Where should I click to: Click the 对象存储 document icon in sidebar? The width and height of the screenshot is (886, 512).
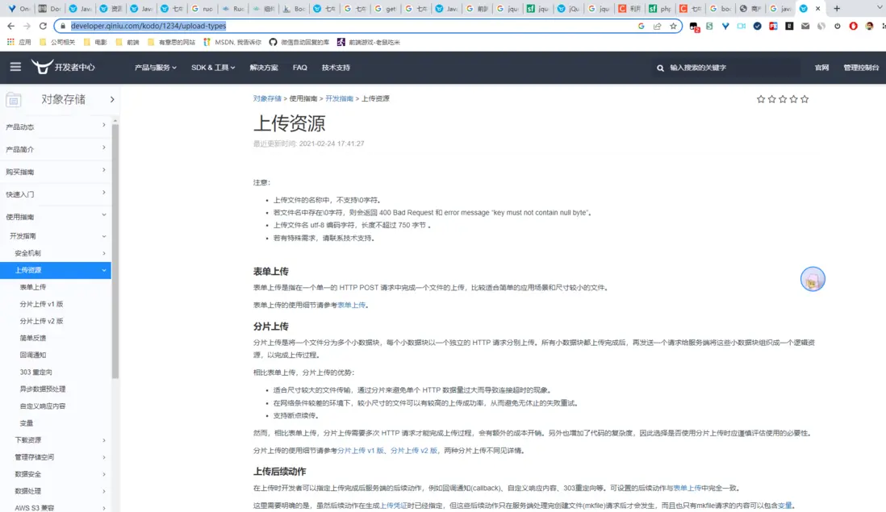point(14,100)
